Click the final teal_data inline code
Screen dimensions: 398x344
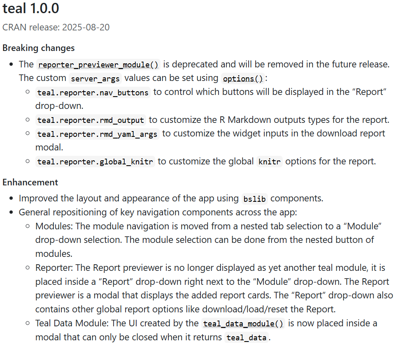tap(247, 338)
